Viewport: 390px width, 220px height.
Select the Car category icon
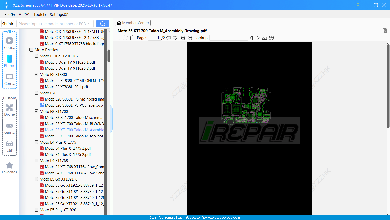coord(9,146)
